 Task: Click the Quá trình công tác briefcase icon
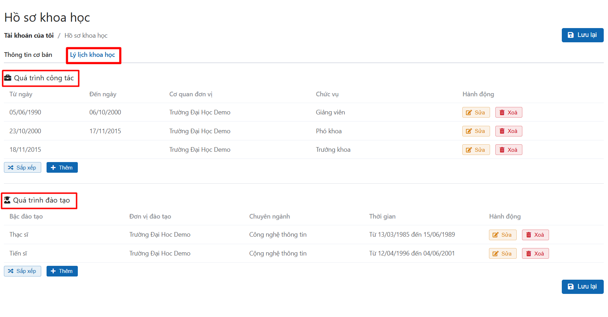pos(8,78)
